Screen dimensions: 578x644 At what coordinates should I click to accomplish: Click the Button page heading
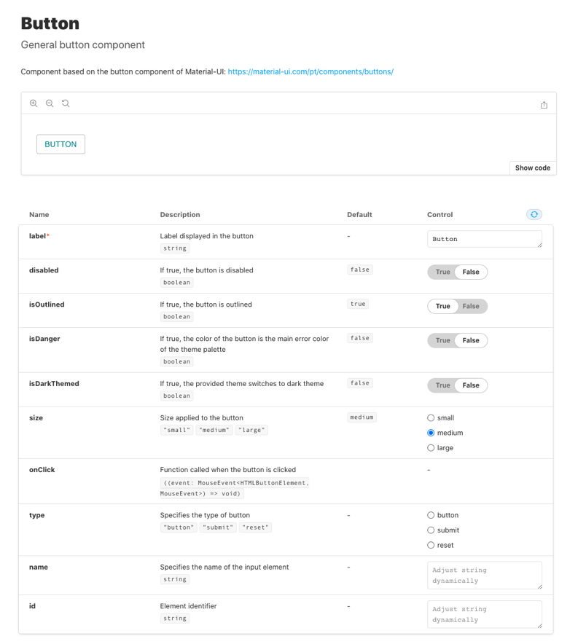point(50,23)
